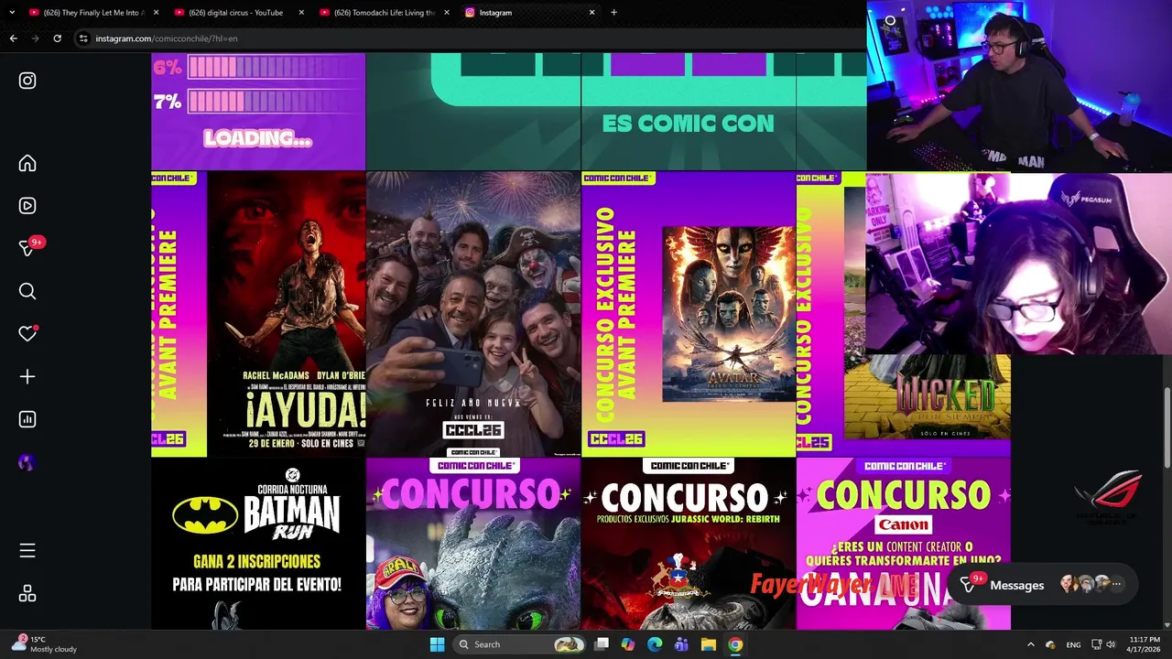Open the Feliz Año Nuevo selfie post
Screen dimensions: 1172x659
pos(473,314)
